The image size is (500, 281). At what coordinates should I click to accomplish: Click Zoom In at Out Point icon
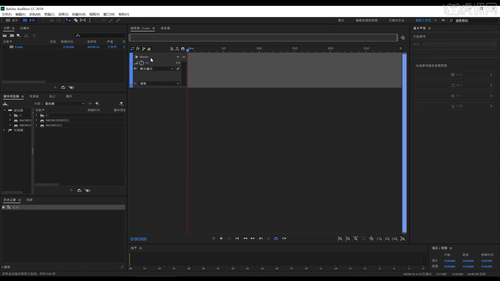387,239
